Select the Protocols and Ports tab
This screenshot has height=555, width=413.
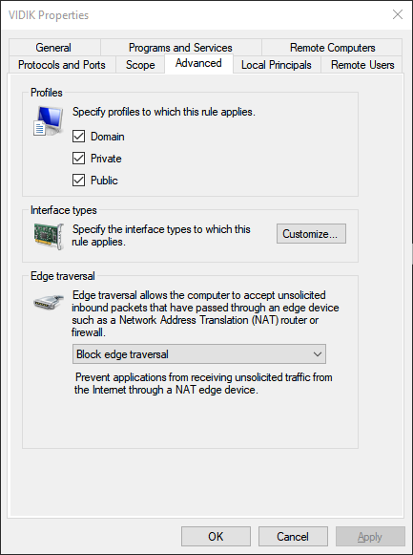[62, 65]
